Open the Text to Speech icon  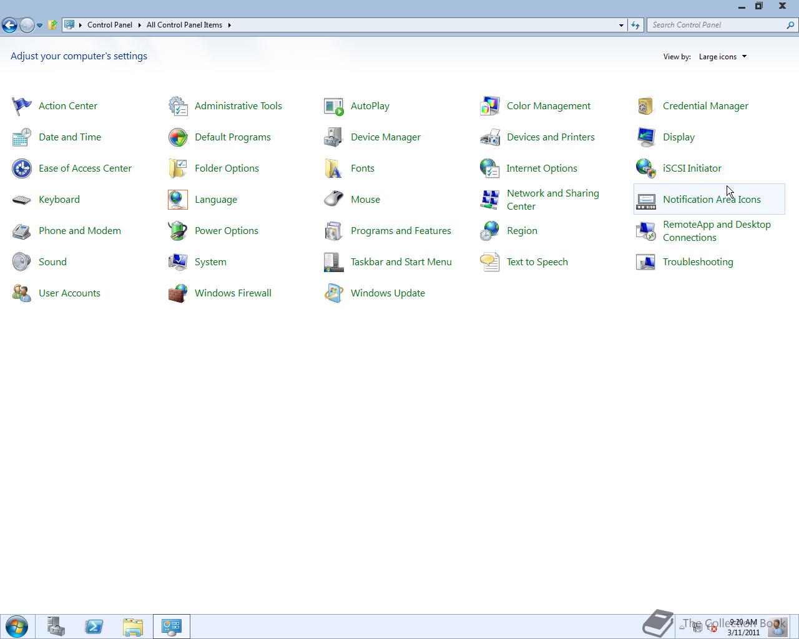489,262
